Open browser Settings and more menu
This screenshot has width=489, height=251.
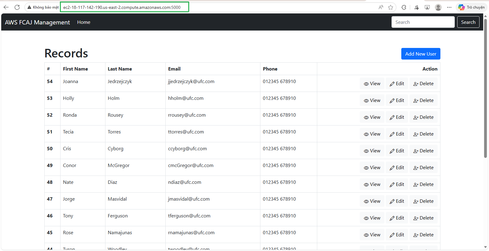[449, 7]
